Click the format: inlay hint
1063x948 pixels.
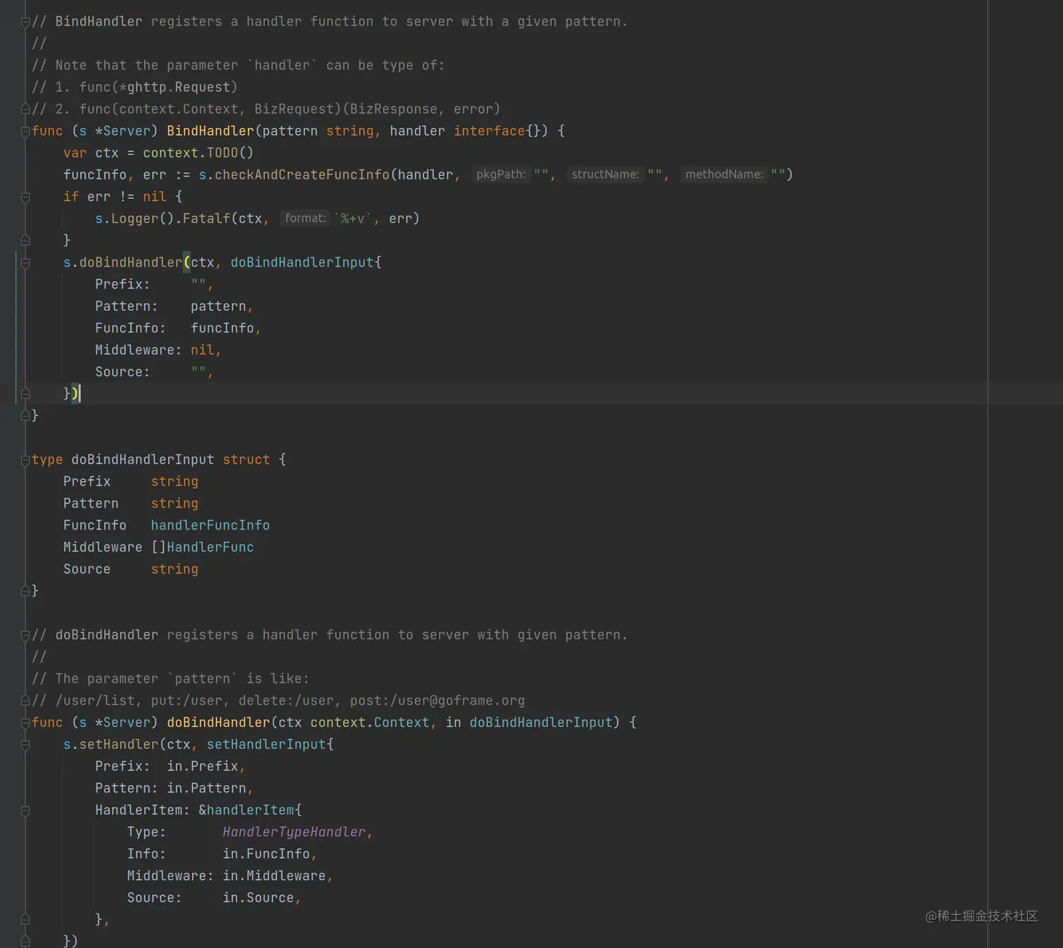click(305, 218)
